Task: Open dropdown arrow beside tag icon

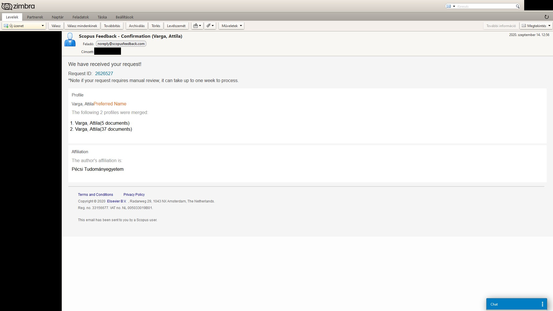Action: click(x=213, y=26)
